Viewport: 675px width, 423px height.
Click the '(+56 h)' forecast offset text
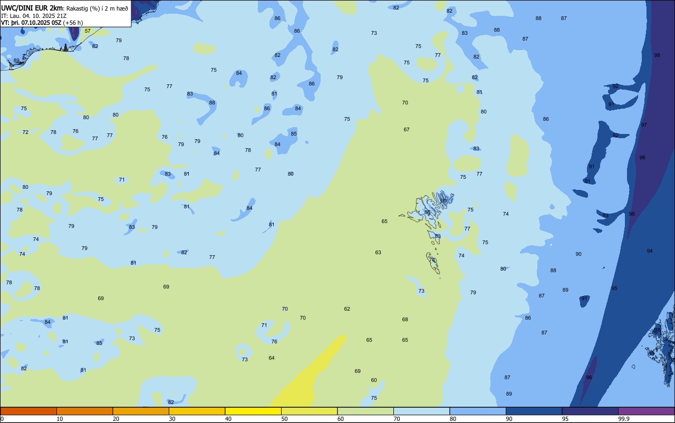[x=73, y=23]
